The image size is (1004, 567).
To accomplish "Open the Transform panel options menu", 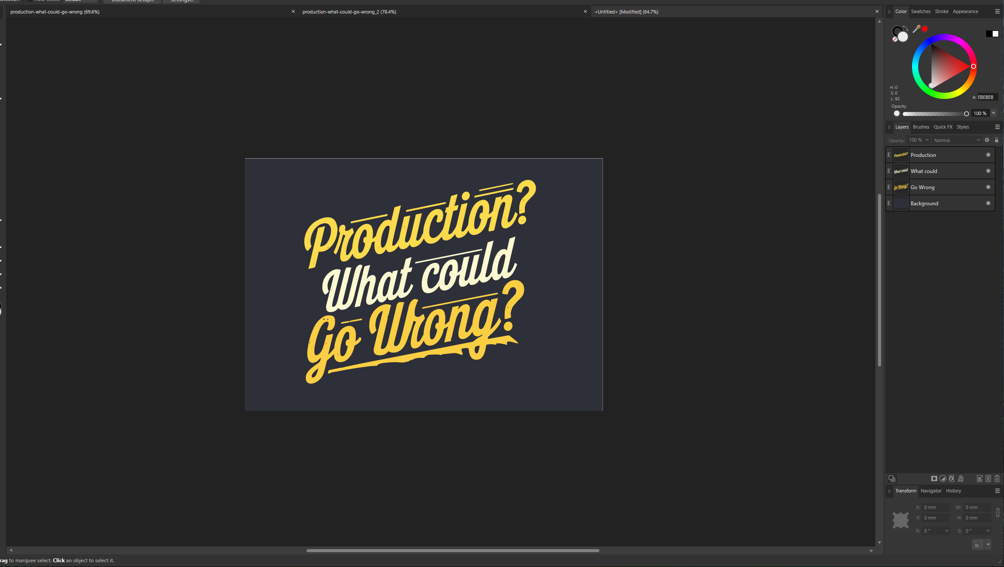I will (x=997, y=491).
